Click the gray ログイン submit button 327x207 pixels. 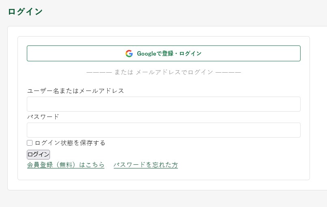click(x=38, y=155)
